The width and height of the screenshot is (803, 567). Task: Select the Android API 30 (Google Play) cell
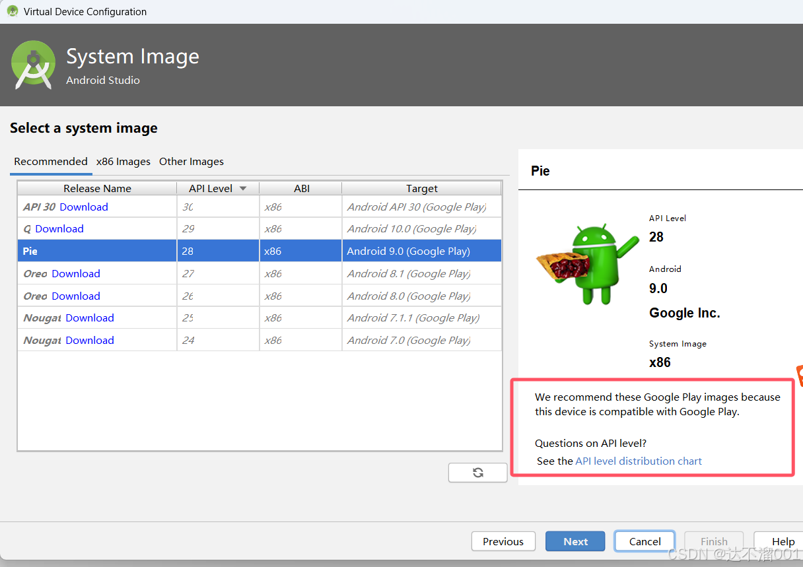coord(421,207)
